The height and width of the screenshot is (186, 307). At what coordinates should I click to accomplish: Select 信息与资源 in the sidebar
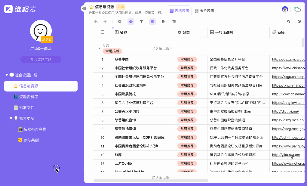(41, 86)
